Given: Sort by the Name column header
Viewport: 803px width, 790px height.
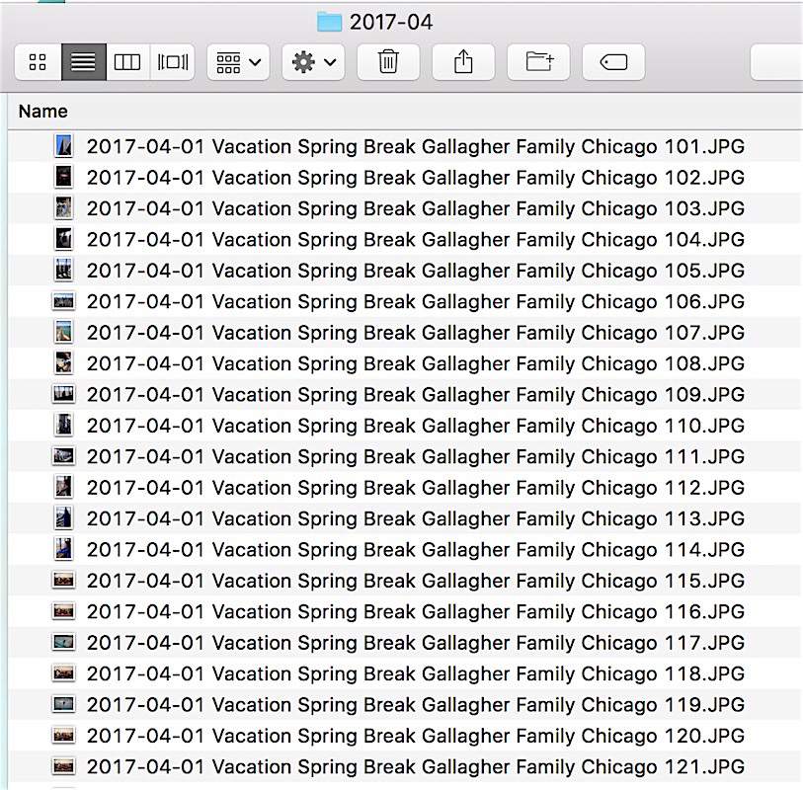Looking at the screenshot, I should click(43, 112).
